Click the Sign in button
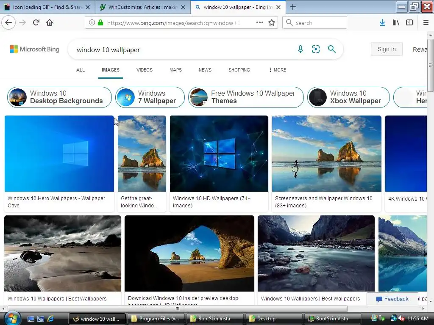 pyautogui.click(x=387, y=49)
